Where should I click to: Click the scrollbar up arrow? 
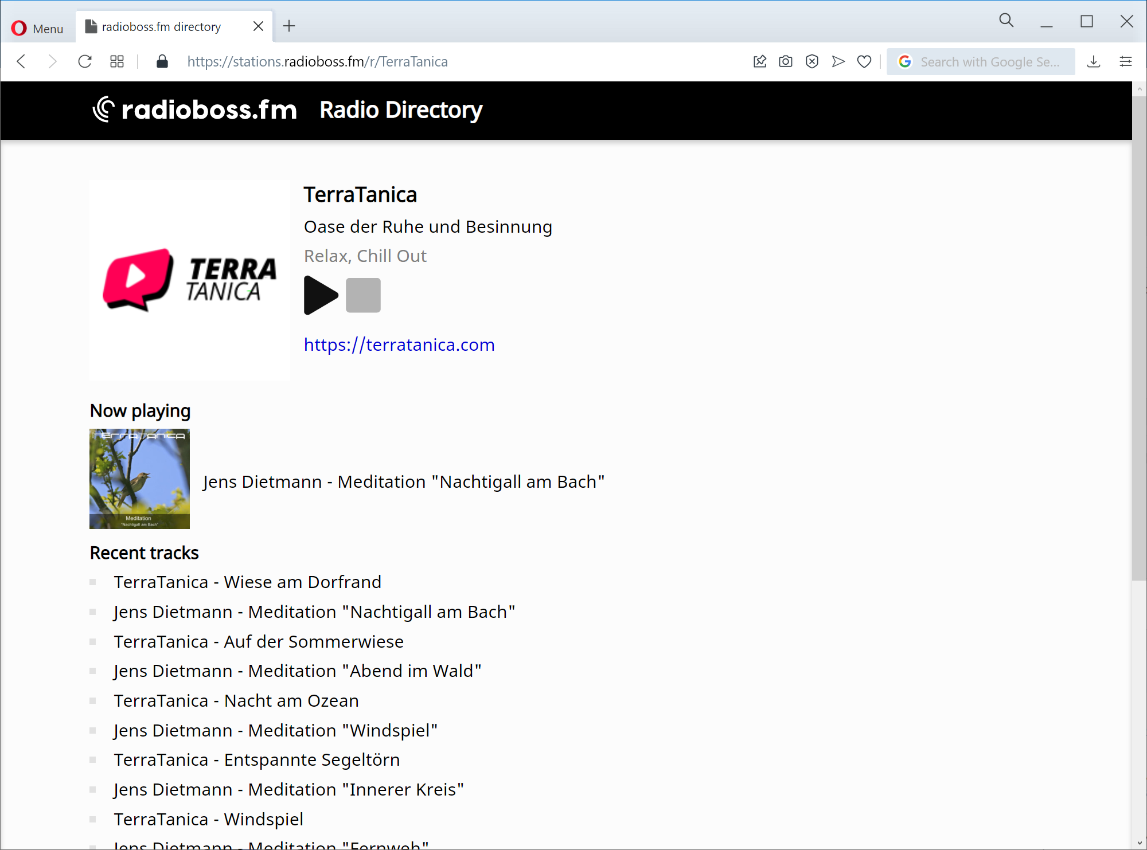coord(1139,89)
